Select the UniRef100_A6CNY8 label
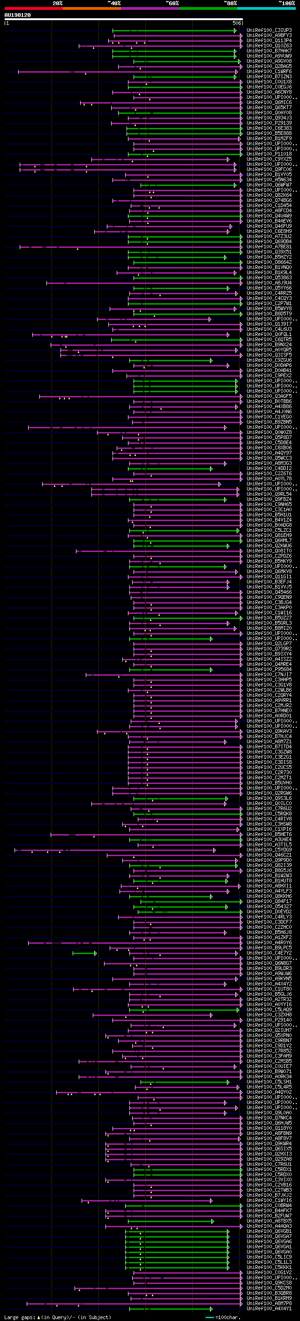The width and height of the screenshot is (300, 1321). (x=269, y=92)
